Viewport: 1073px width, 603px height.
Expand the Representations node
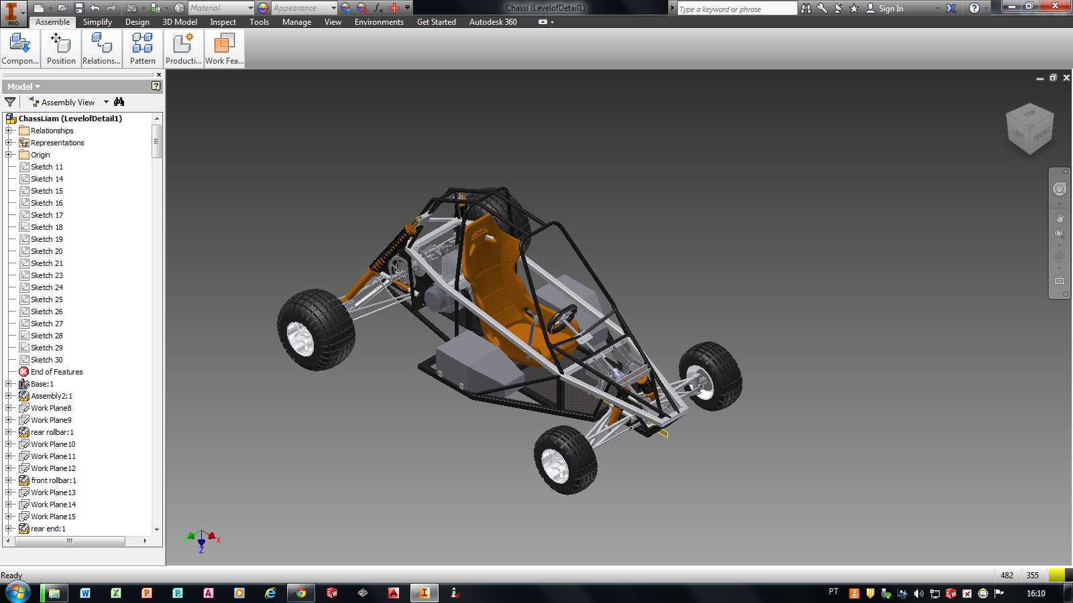pyautogui.click(x=9, y=143)
